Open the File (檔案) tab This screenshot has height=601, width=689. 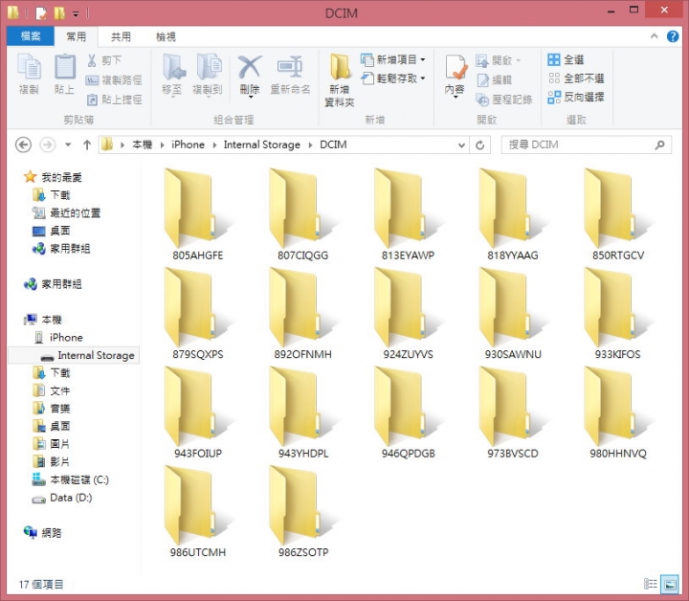point(31,36)
